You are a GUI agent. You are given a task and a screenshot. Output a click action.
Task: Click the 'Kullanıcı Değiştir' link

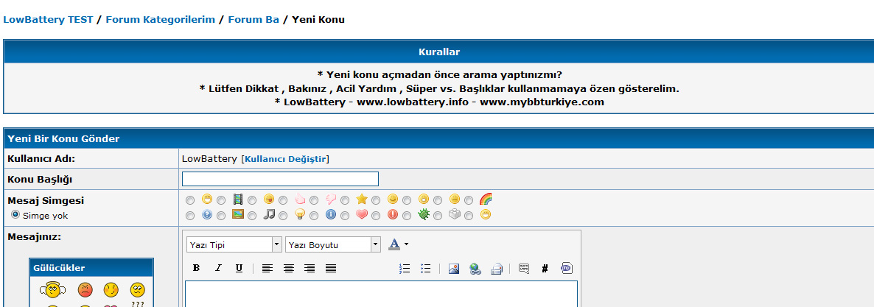(285, 159)
